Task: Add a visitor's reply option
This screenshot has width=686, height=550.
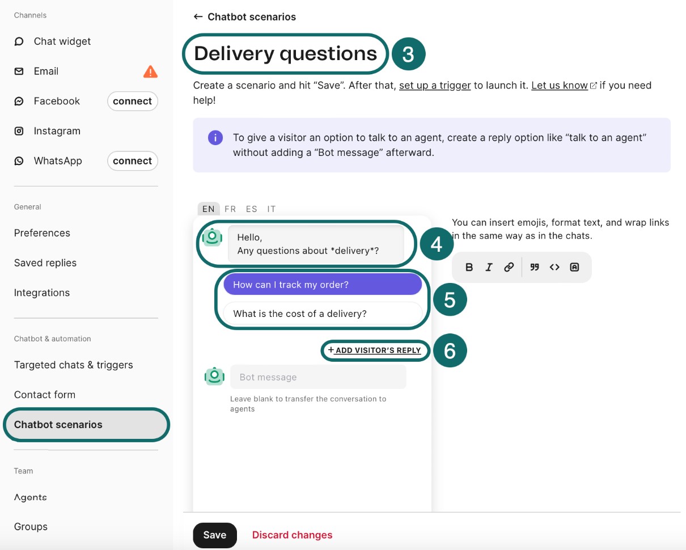Action: [375, 350]
